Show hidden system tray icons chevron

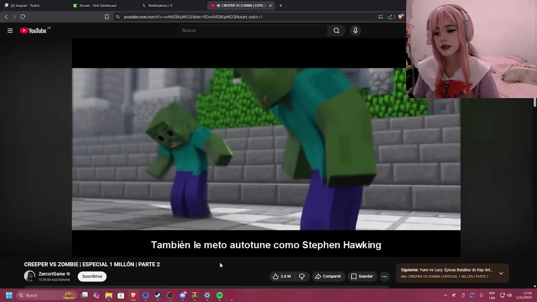[445, 295]
